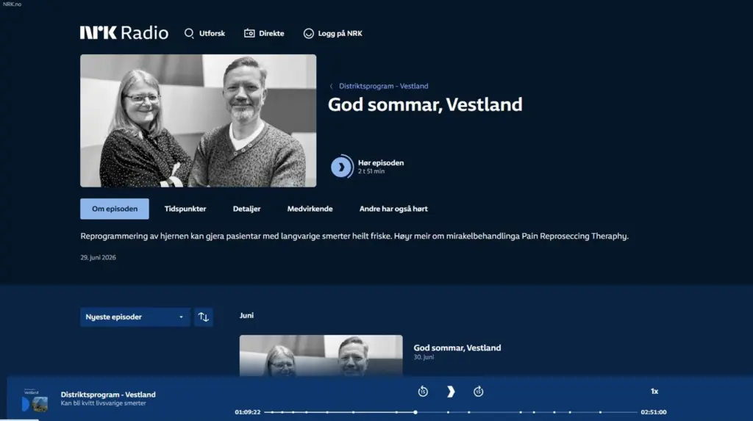Click the NRK.no label in corner
The height and width of the screenshot is (421, 753).
coord(12,4)
